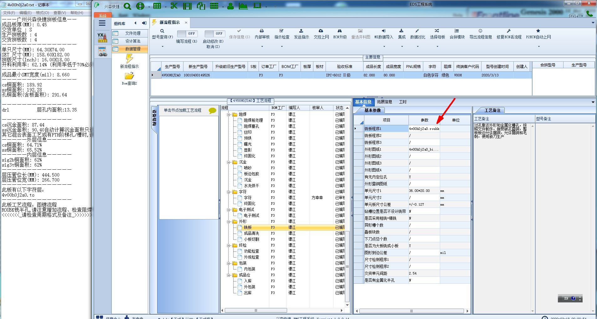This screenshot has width=597, height=319.
Task: Collapse the 沉金 tree folder
Action: [x=229, y=162]
